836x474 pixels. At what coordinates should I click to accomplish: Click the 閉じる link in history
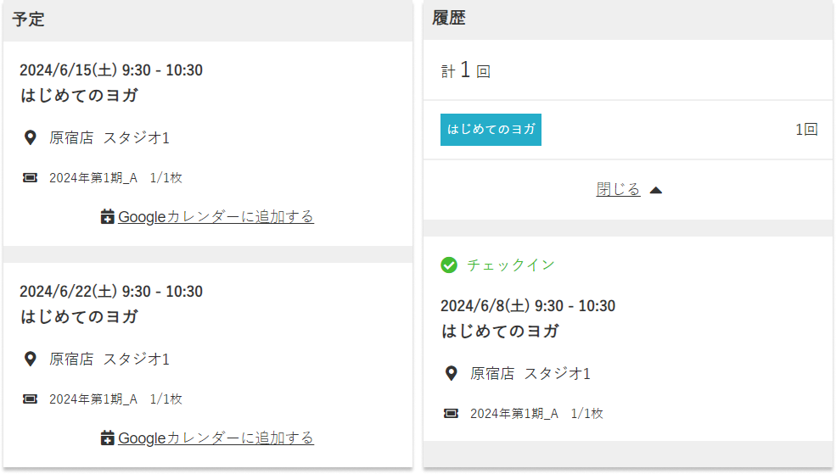[618, 190]
